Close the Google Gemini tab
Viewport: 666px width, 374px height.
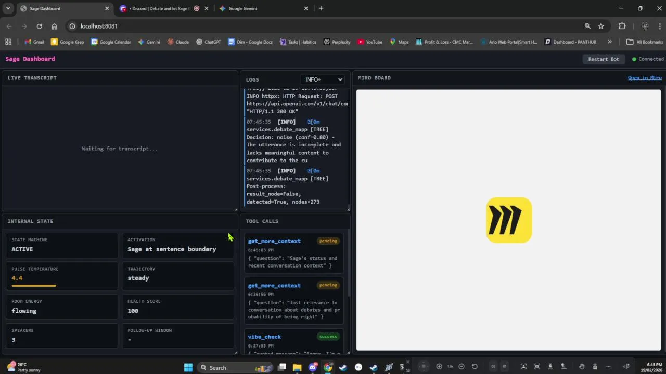pos(306,8)
